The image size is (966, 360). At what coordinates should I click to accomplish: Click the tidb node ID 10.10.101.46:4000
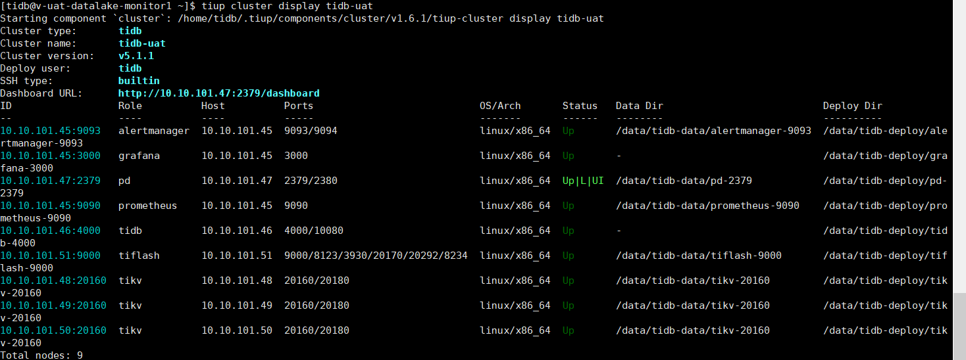point(50,231)
